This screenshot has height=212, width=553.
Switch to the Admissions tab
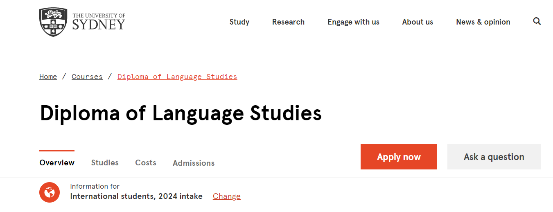pos(194,163)
